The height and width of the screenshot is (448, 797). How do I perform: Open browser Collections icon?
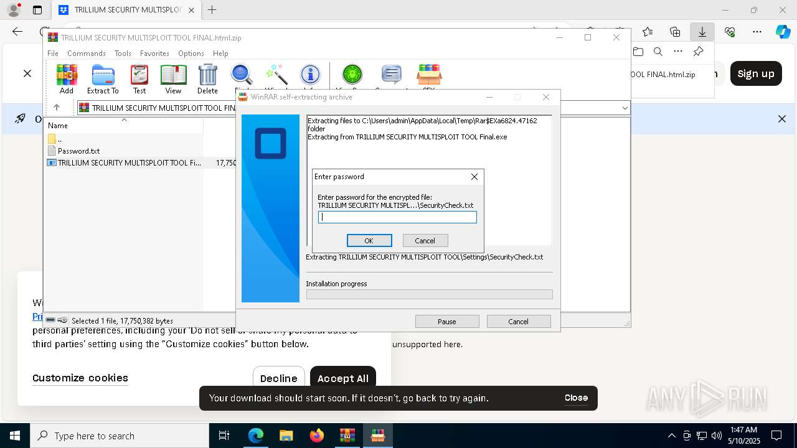pyautogui.click(x=675, y=32)
